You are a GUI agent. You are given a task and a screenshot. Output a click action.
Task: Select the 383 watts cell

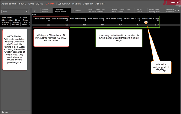coord(49,25)
